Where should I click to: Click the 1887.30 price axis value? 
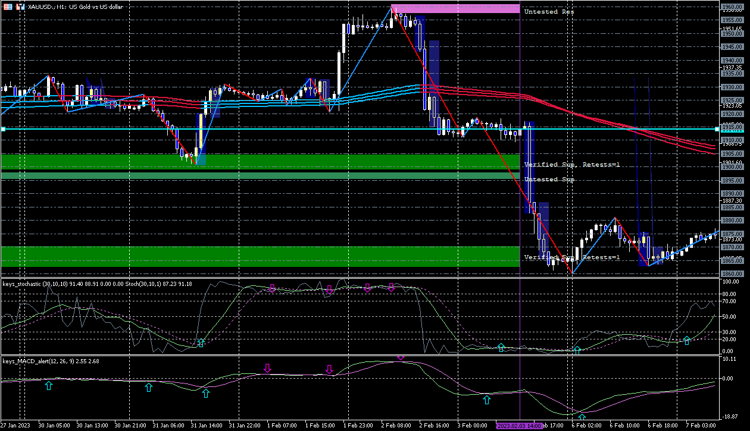coord(731,200)
